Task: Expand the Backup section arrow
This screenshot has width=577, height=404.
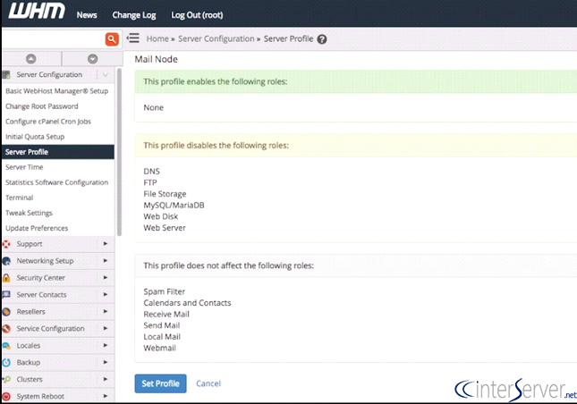Action: [106, 362]
